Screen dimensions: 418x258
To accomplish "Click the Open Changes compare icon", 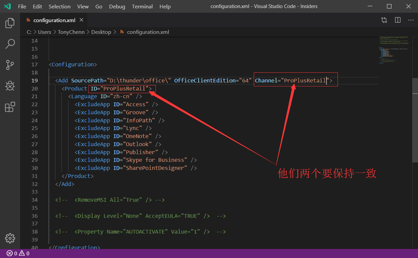I will pos(384,20).
